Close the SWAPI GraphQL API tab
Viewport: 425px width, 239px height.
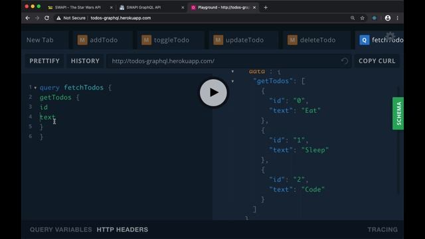click(x=183, y=7)
